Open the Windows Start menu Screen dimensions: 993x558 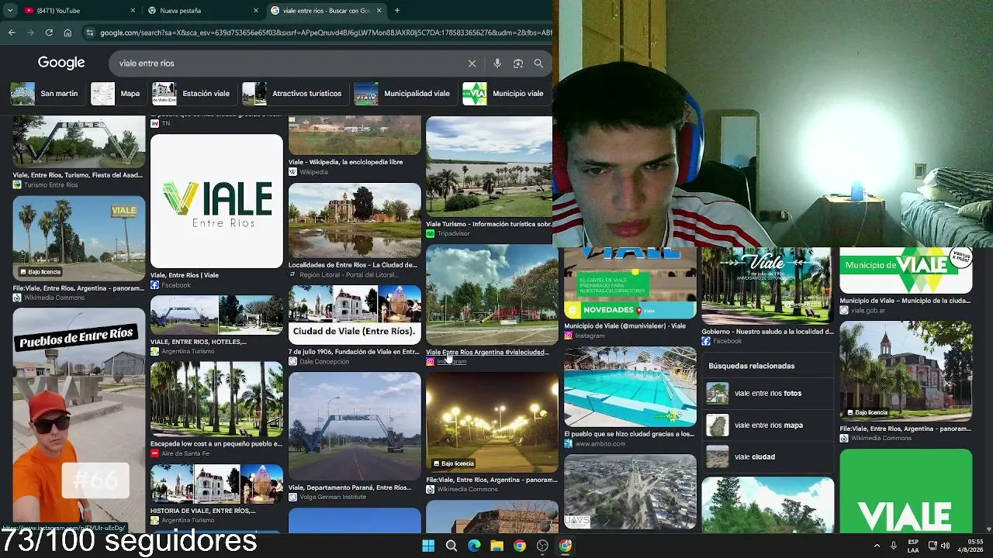click(x=428, y=546)
